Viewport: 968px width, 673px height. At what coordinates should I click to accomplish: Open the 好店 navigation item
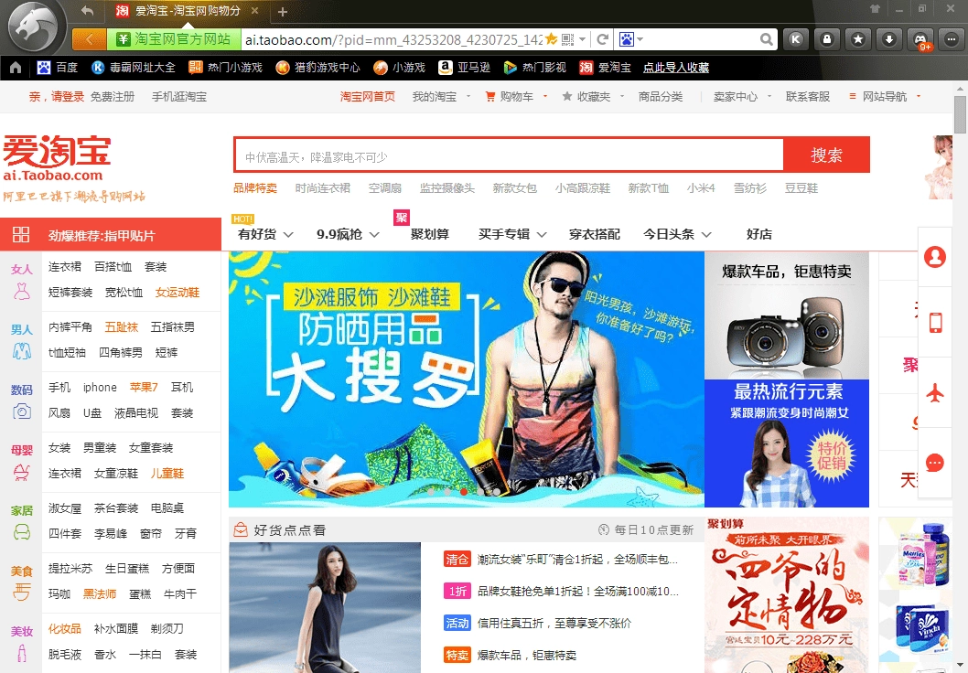pyautogui.click(x=758, y=234)
